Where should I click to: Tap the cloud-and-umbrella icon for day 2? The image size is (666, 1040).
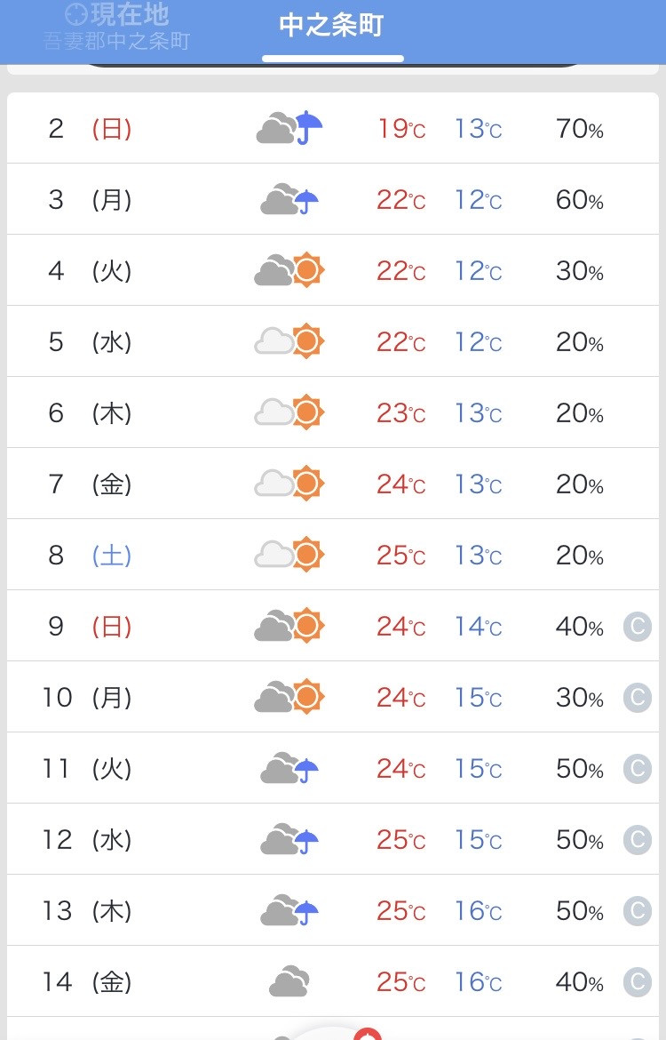click(x=289, y=128)
